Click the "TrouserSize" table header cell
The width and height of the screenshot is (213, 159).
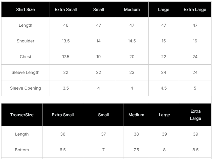(x=22, y=115)
